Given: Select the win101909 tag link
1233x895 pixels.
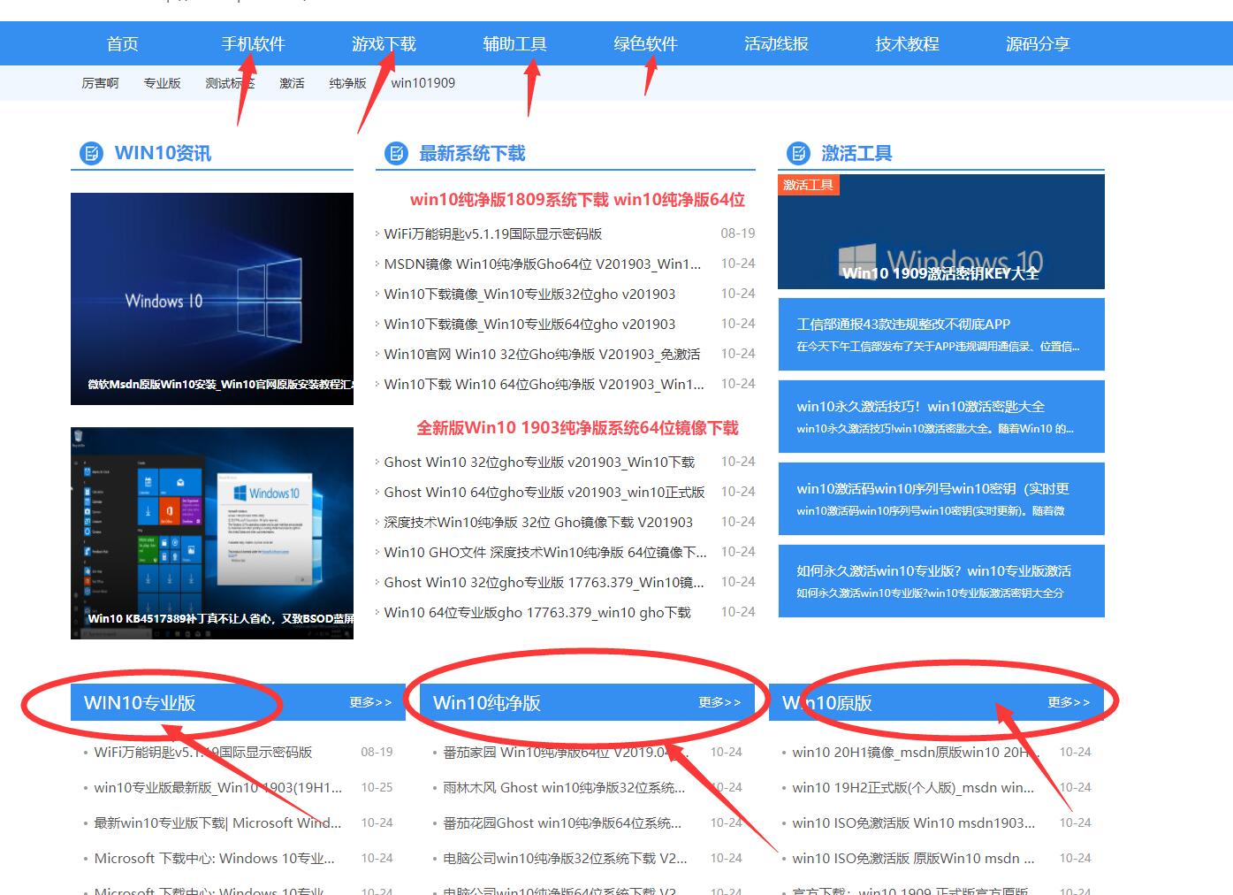Looking at the screenshot, I should point(423,83).
